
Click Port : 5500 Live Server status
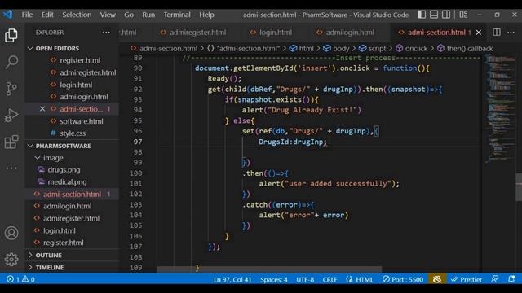(x=403, y=279)
